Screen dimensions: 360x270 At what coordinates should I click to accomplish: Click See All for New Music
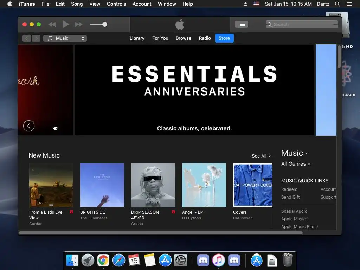(x=261, y=156)
